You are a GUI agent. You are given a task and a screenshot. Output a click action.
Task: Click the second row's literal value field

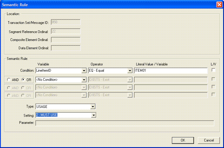[170, 80]
